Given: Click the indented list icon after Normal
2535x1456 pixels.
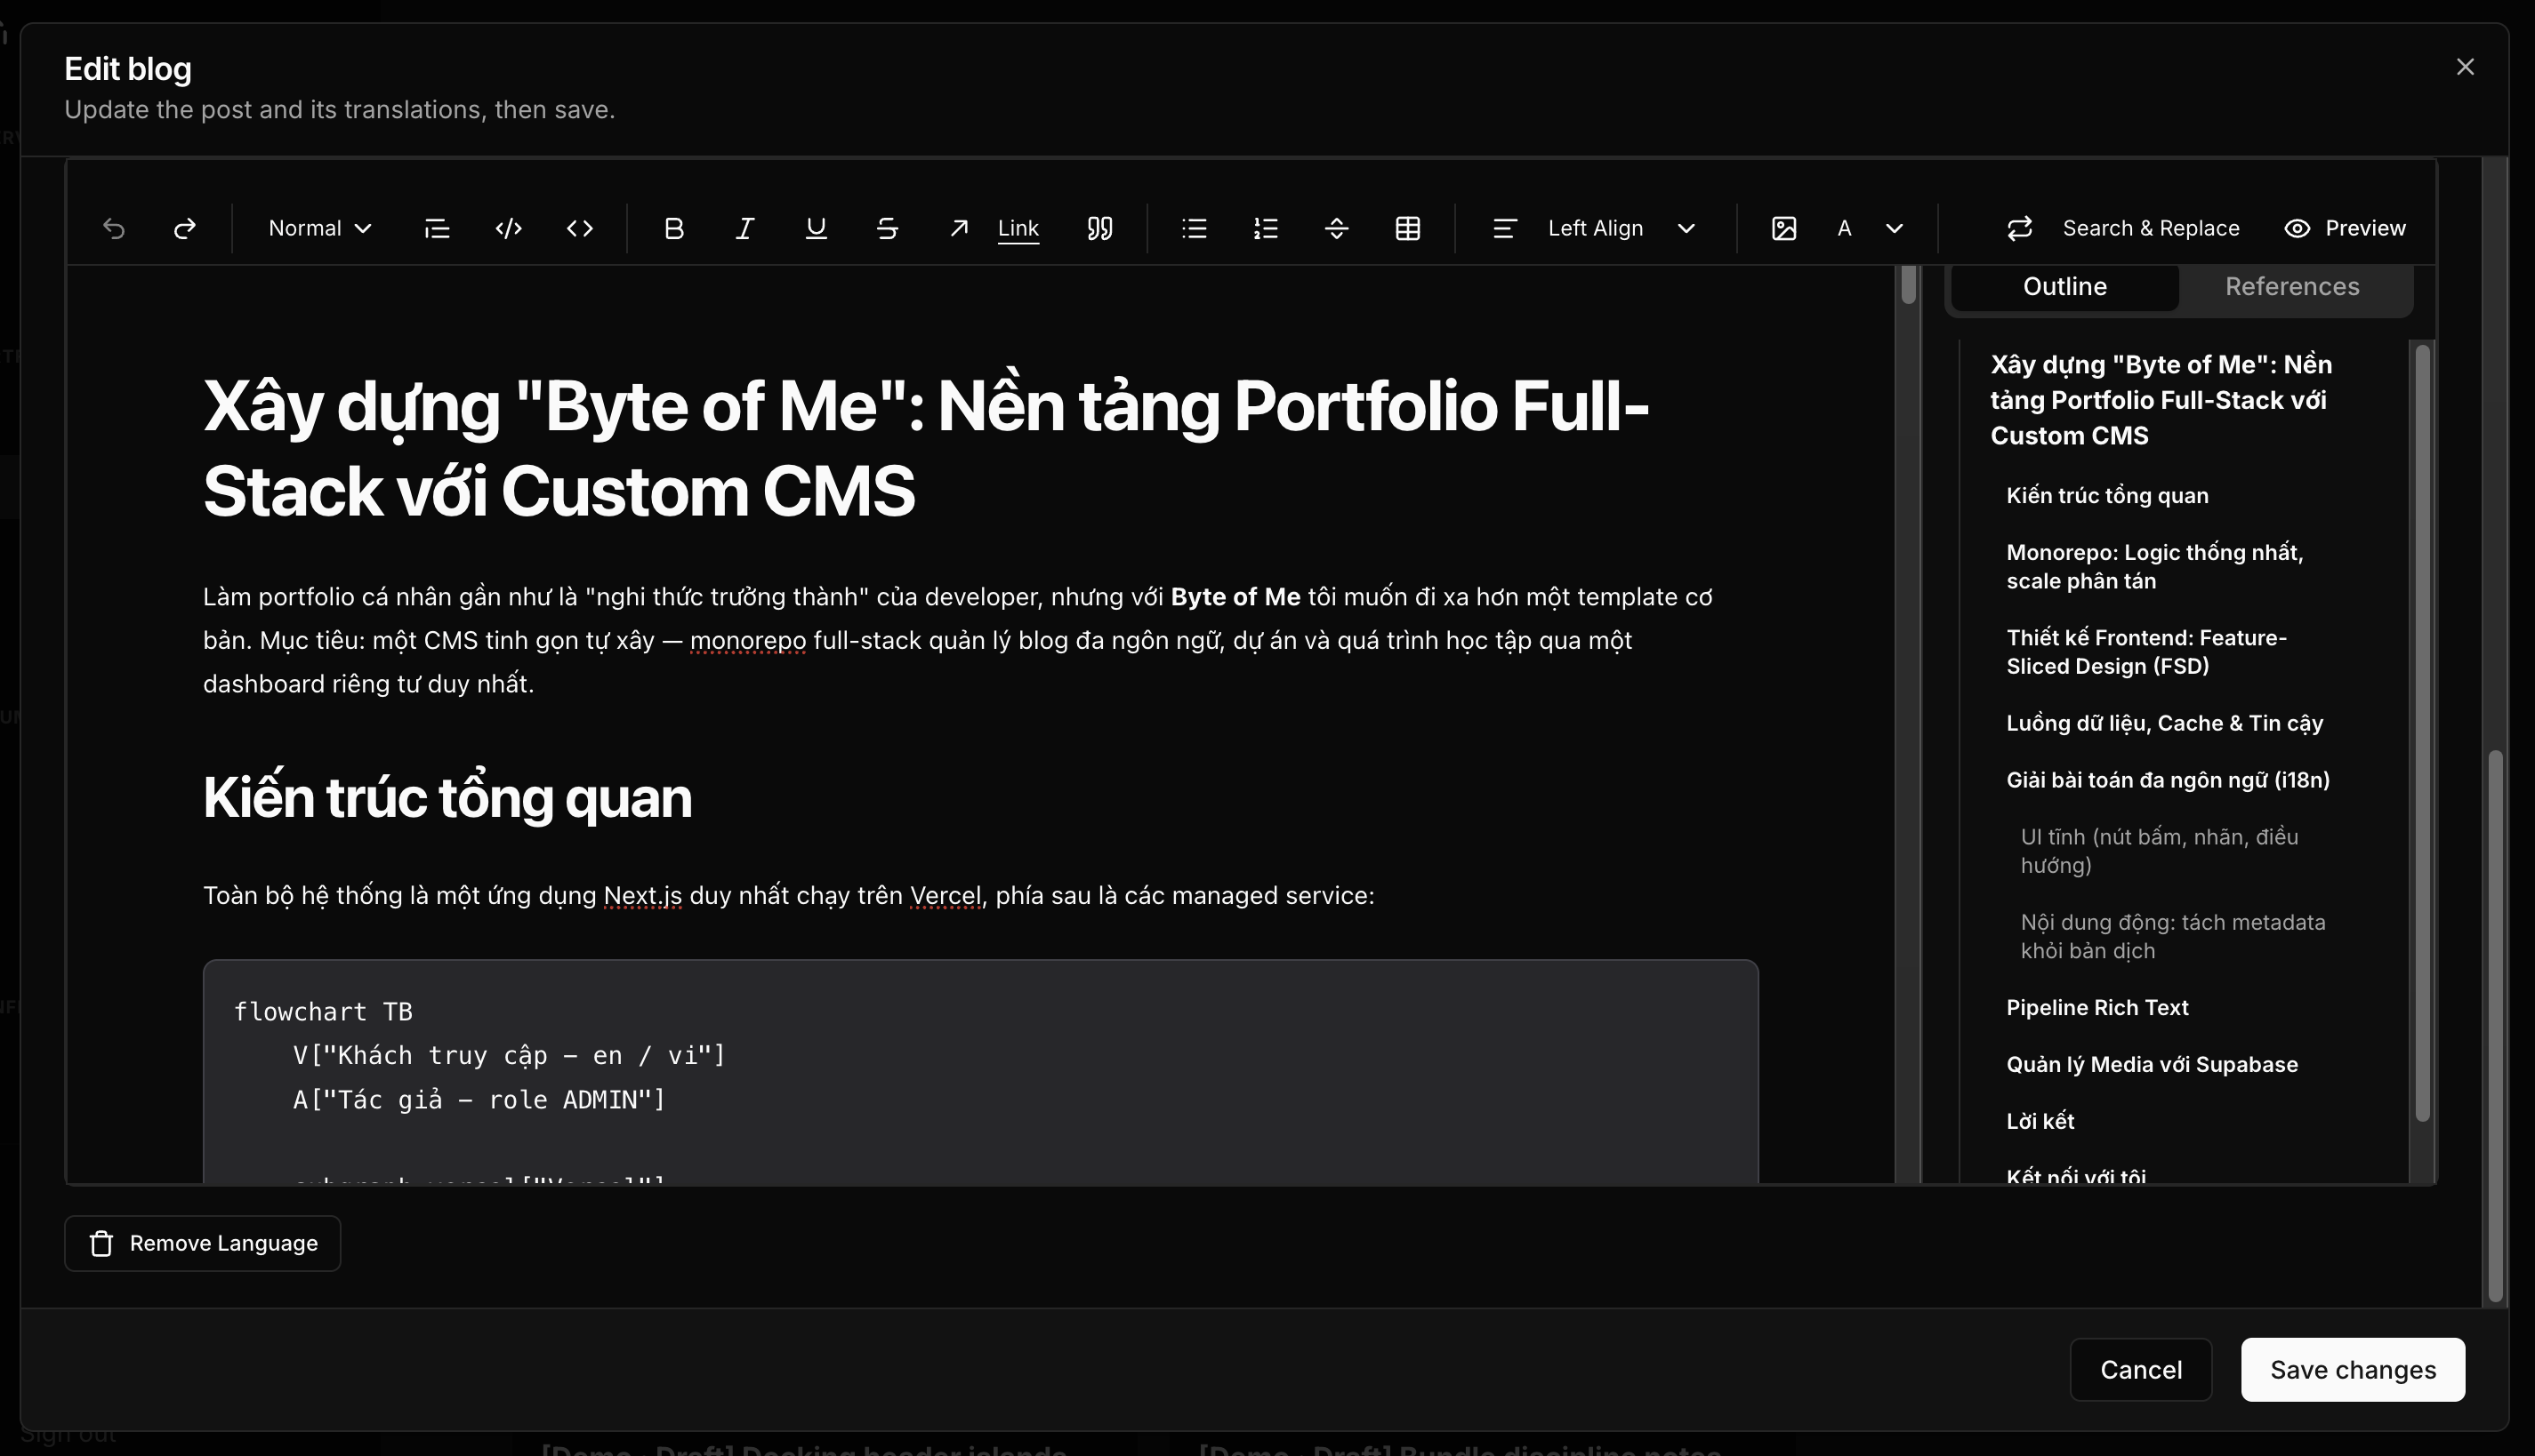Looking at the screenshot, I should tap(437, 228).
